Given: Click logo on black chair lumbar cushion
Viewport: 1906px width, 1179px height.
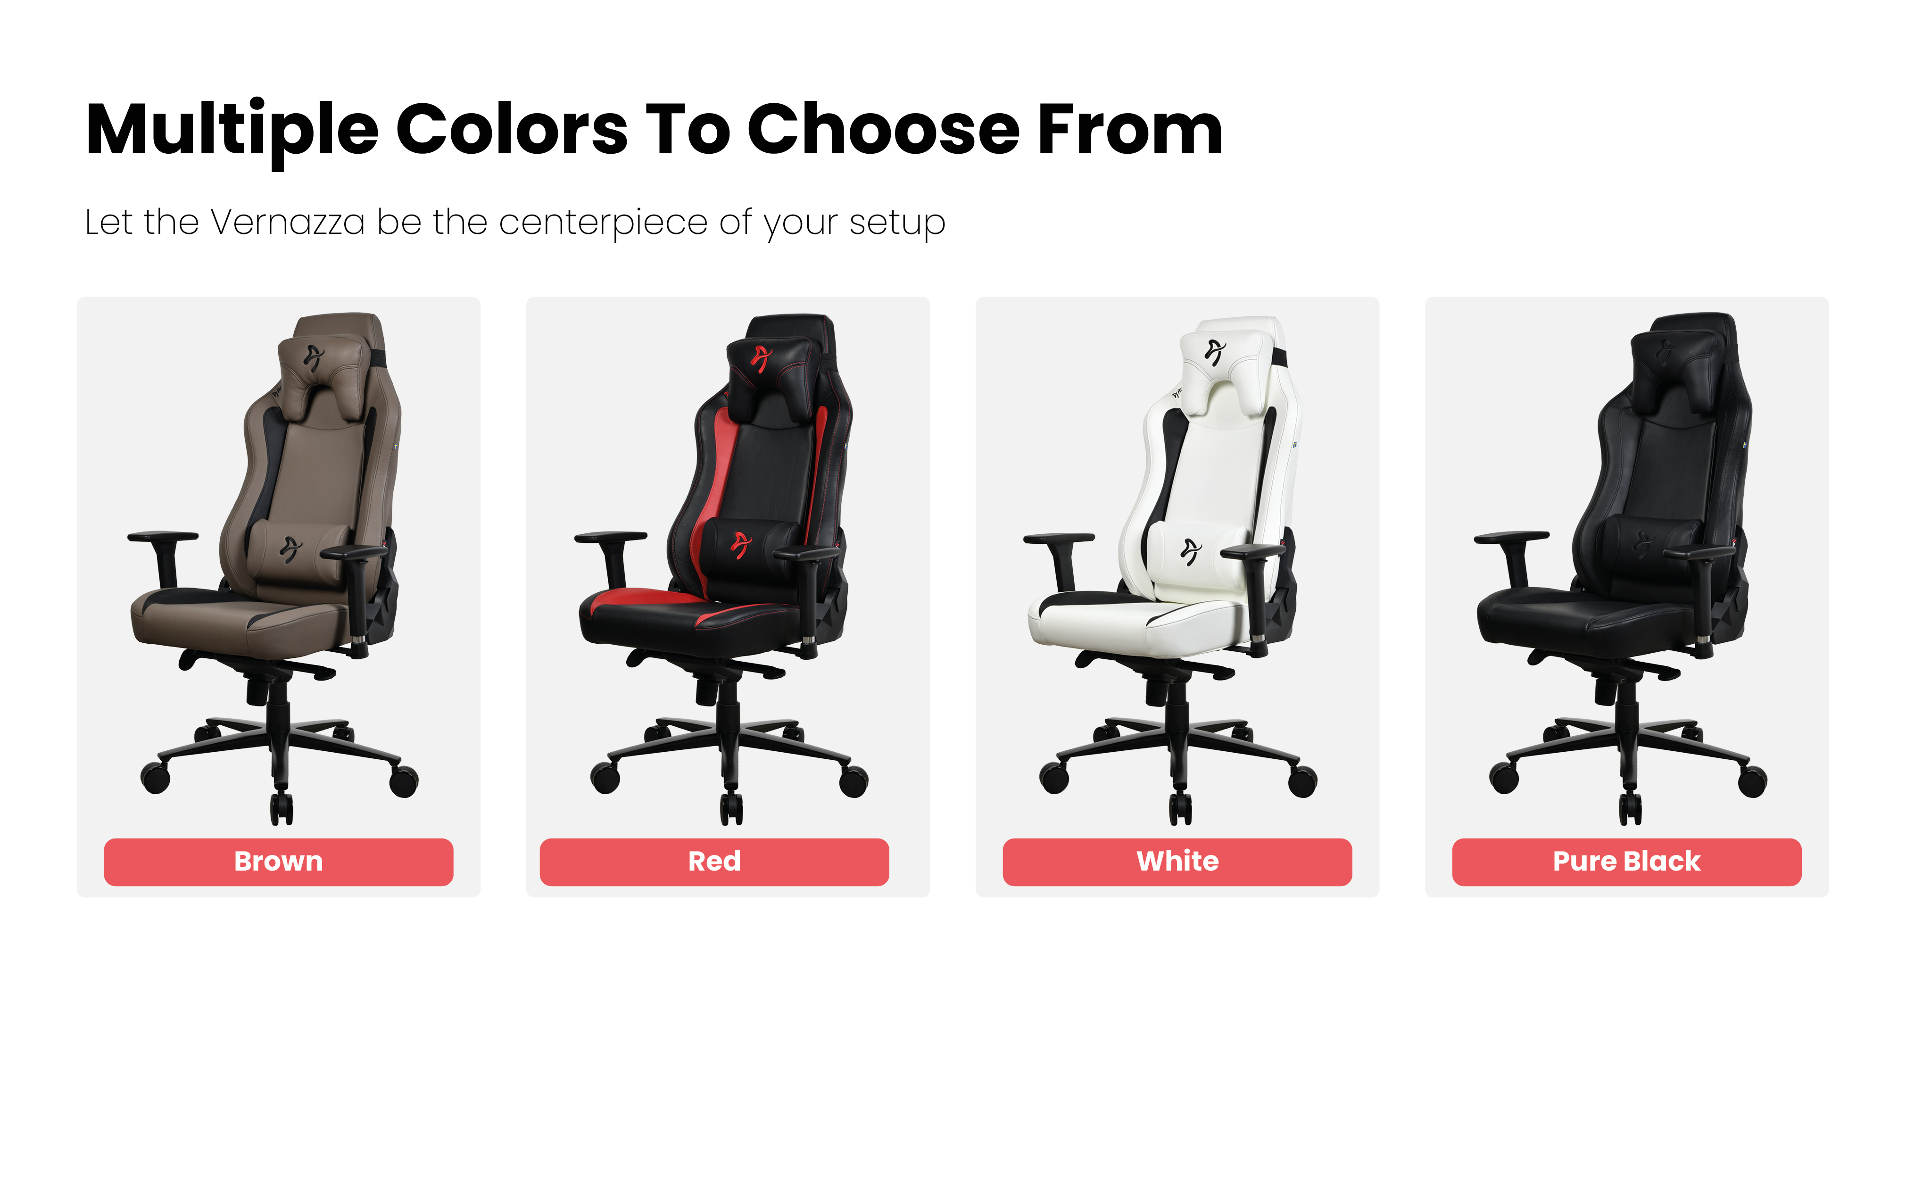Looking at the screenshot, I should click(1641, 545).
